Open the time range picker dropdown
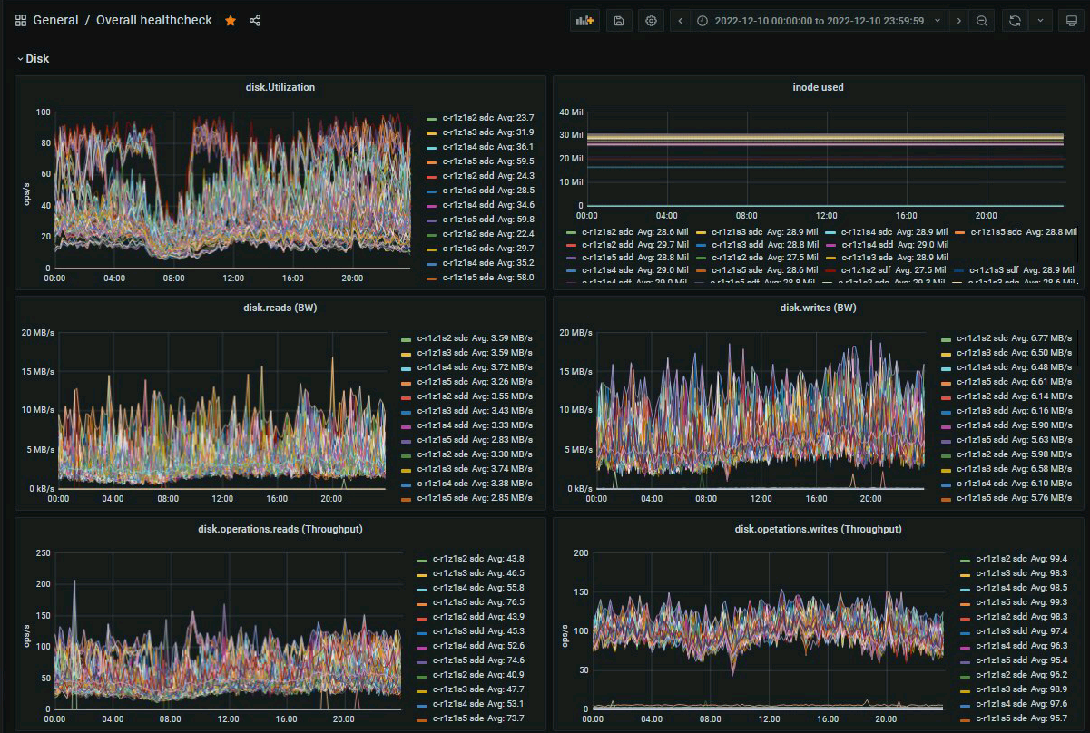Viewport: 1090px width, 733px height. tap(820, 21)
